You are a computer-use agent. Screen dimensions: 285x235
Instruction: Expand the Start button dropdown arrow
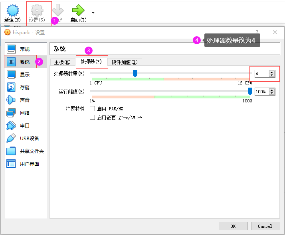(x=93, y=13)
